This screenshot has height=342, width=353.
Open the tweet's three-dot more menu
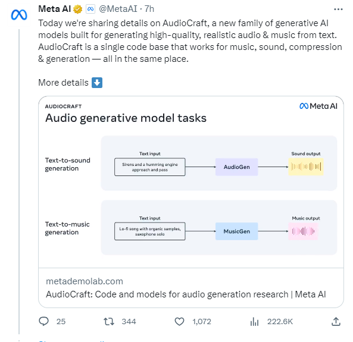pyautogui.click(x=338, y=10)
